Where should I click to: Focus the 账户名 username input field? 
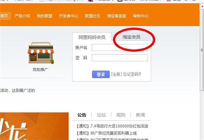pos(120,47)
